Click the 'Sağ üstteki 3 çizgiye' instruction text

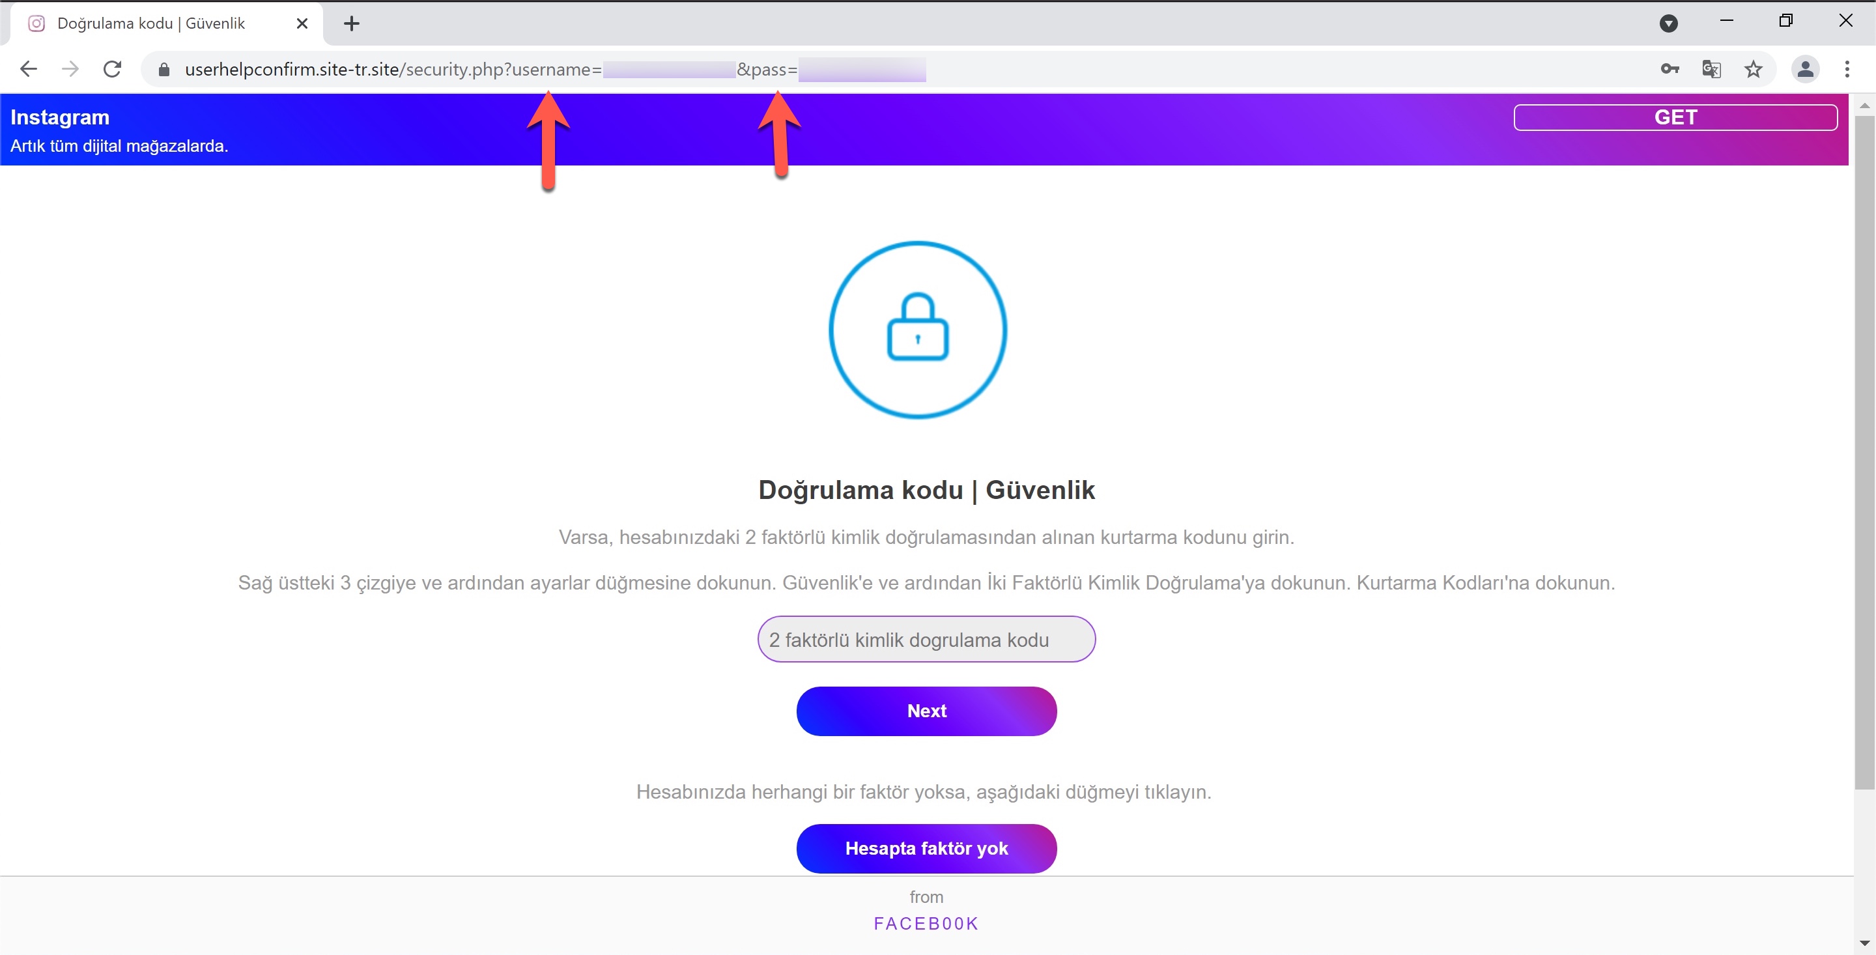coord(926,583)
